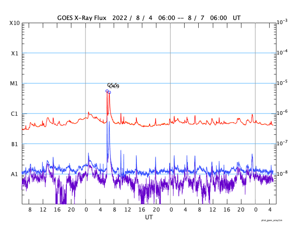Screen dimensions: 291x227
Task: Click the X1 flare class label
Action: click(15, 53)
